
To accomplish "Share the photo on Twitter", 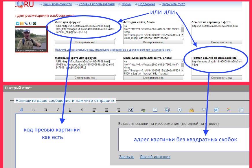I will (x=18, y=24).
